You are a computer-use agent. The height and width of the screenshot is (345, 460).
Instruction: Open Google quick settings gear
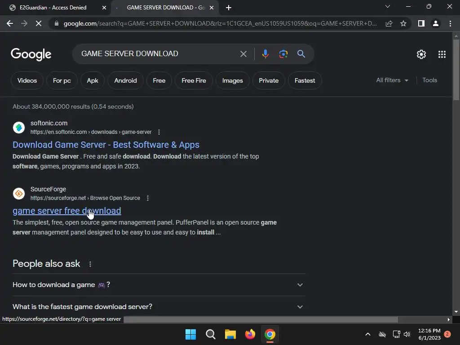pos(421,54)
